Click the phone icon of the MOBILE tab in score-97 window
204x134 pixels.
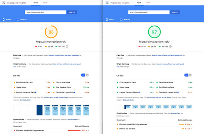[107, 19]
